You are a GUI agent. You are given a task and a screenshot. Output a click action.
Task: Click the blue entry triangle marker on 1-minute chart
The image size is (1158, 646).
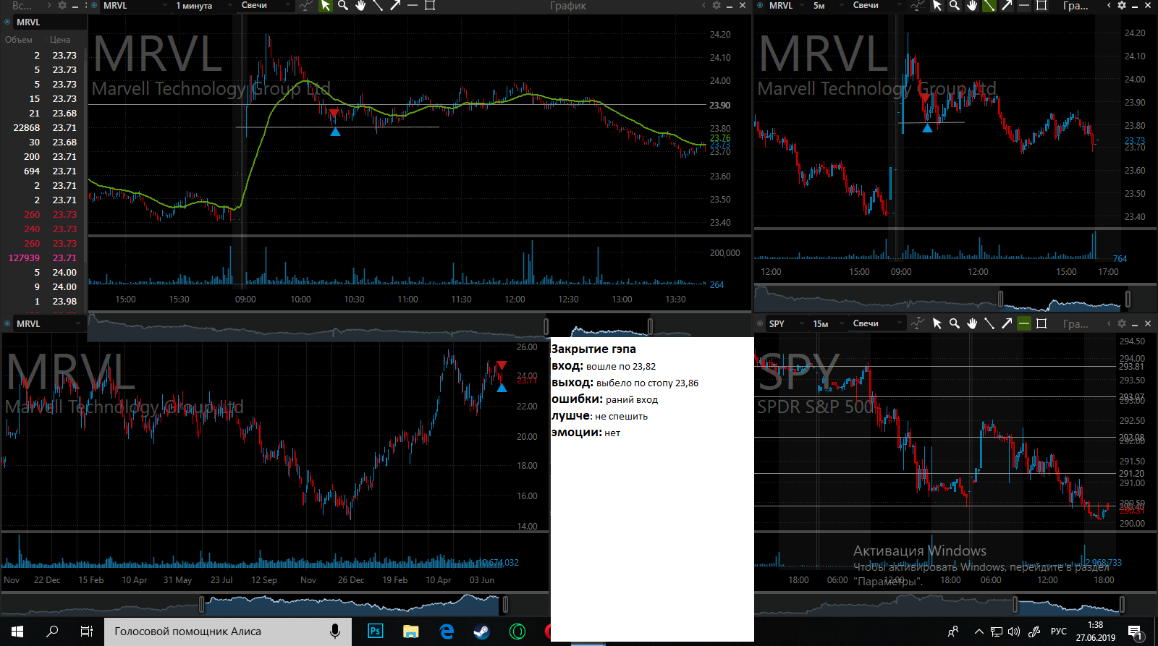tap(335, 132)
